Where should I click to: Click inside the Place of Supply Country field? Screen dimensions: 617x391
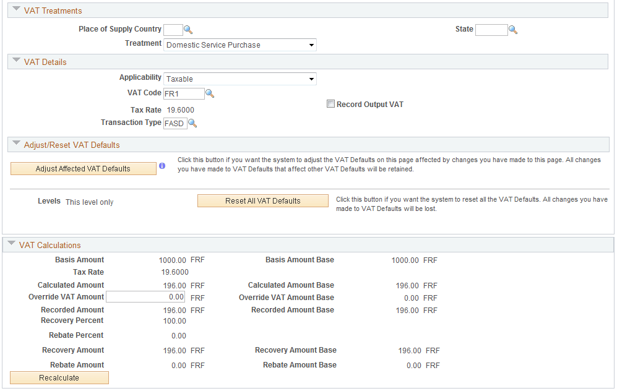pos(172,29)
